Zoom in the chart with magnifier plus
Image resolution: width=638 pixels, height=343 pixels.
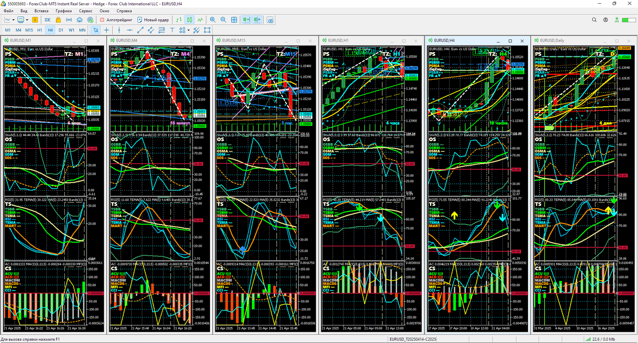213,20
